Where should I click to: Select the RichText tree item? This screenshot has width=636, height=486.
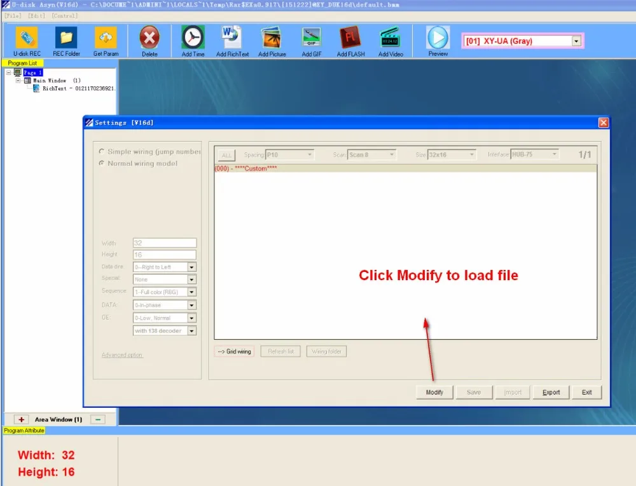79,88
